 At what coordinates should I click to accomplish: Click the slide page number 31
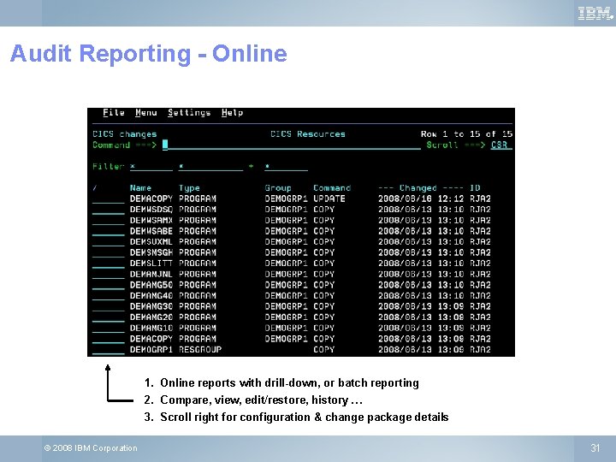tap(595, 447)
